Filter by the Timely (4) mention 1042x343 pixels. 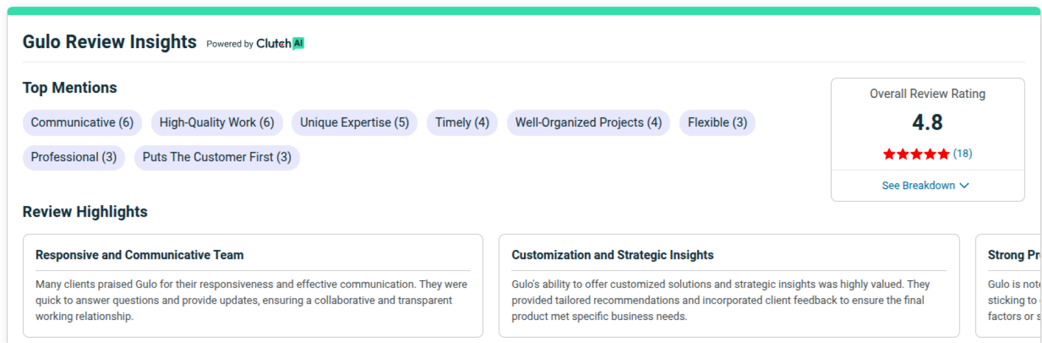pyautogui.click(x=462, y=123)
